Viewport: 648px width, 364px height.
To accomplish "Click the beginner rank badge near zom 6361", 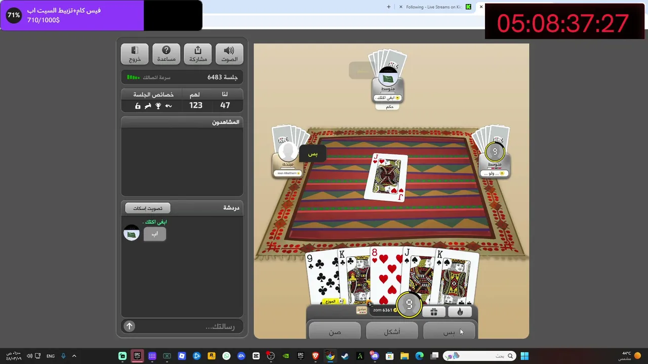I will tap(361, 309).
